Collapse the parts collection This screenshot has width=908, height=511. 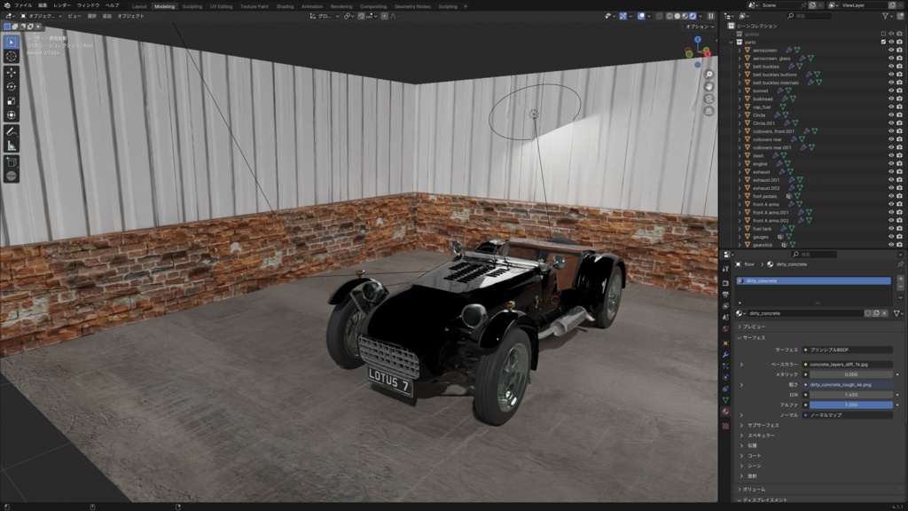click(732, 43)
